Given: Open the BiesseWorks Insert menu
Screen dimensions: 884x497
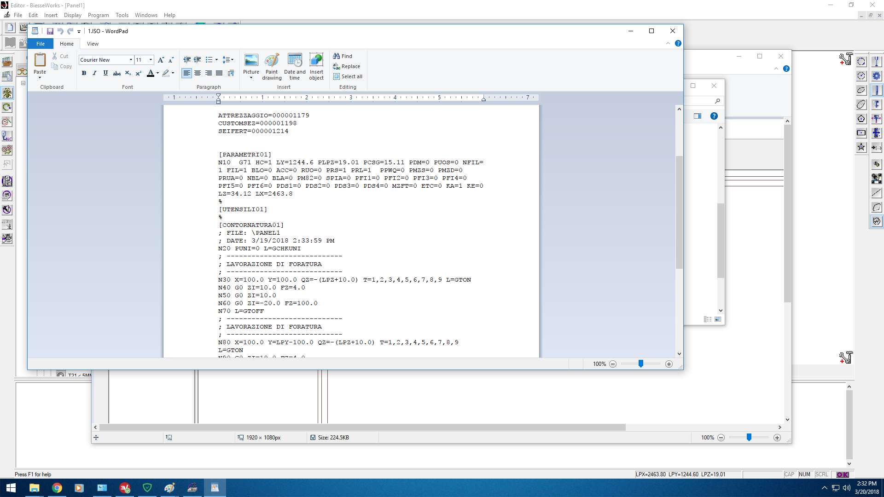Looking at the screenshot, I should [x=51, y=15].
